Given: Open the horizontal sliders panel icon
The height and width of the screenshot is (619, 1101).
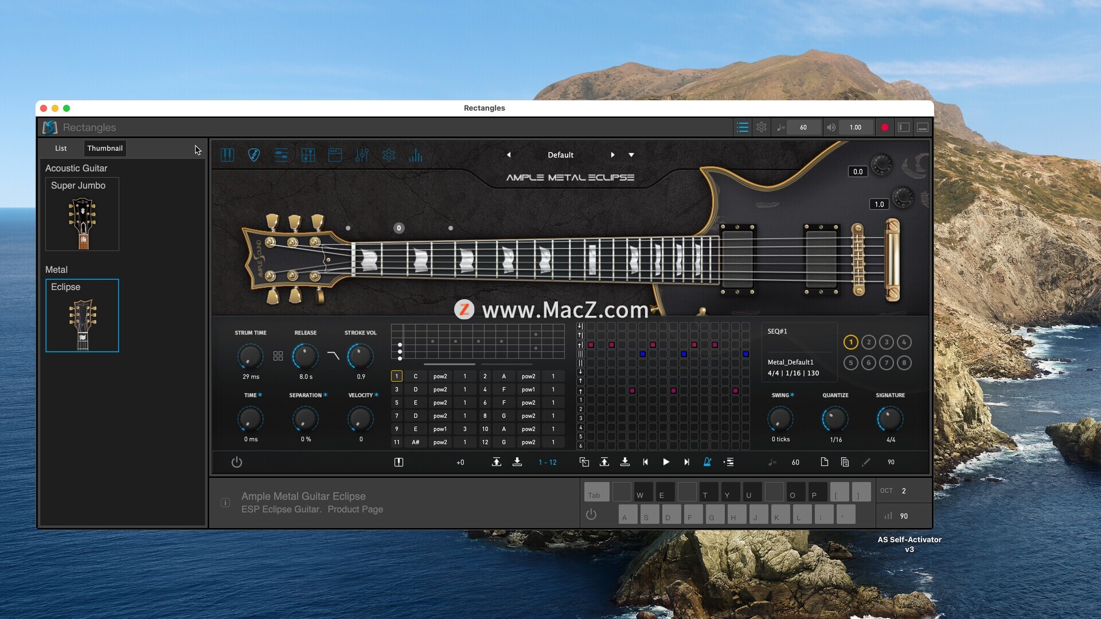Looking at the screenshot, I should pos(281,155).
